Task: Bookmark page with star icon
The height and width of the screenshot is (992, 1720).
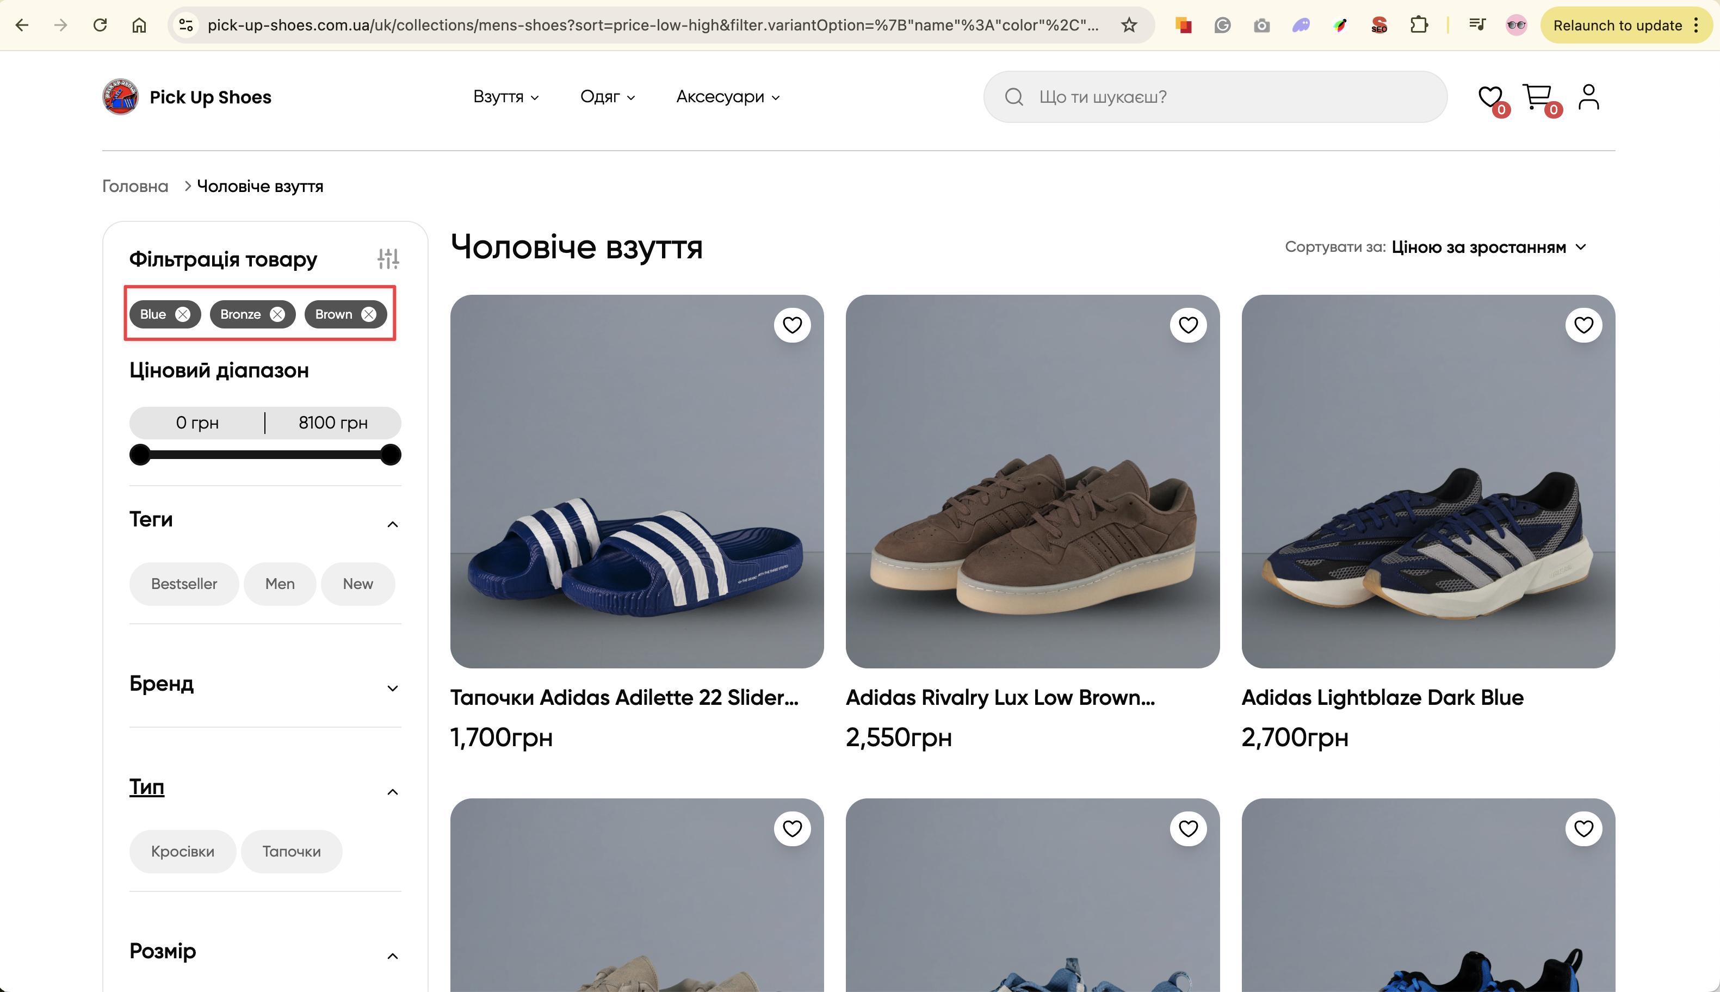Action: pos(1129,25)
